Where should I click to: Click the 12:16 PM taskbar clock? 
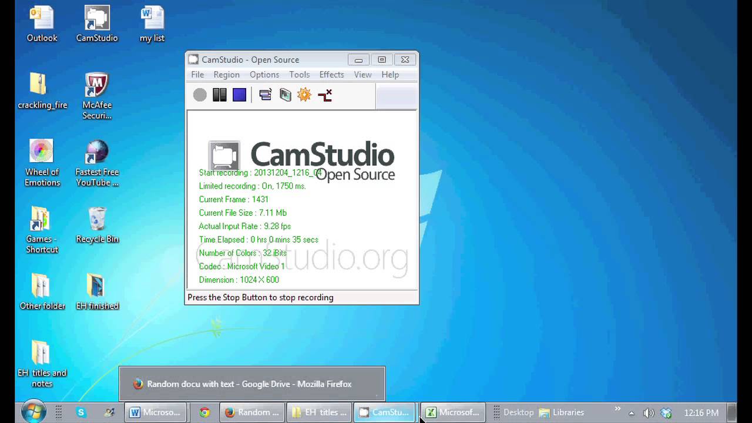pos(701,413)
